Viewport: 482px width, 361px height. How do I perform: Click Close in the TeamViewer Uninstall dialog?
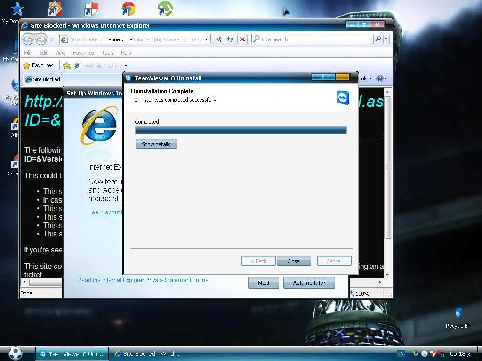point(294,261)
